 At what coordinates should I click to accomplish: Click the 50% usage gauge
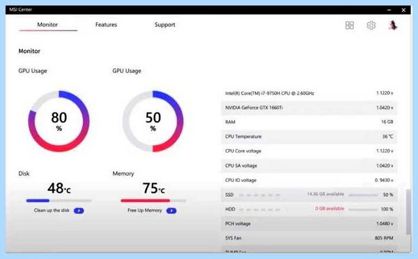tap(153, 121)
